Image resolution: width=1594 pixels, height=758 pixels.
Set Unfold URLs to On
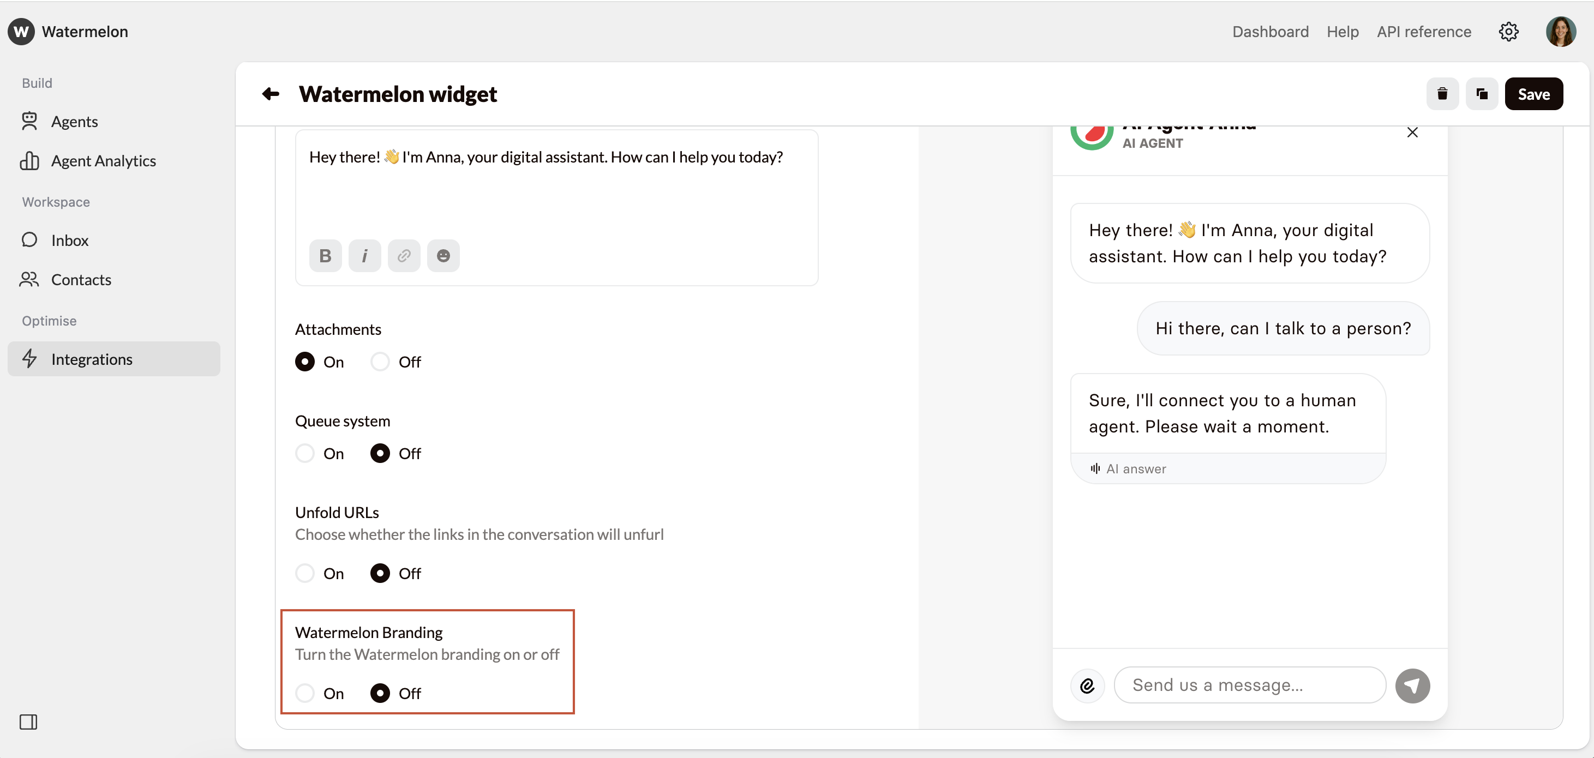click(x=305, y=574)
